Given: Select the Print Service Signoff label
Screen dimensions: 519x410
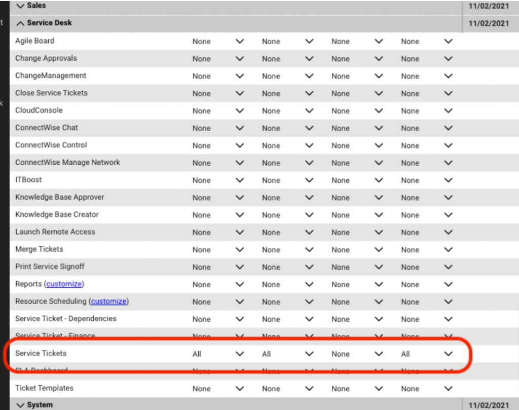Looking at the screenshot, I should (x=50, y=267).
